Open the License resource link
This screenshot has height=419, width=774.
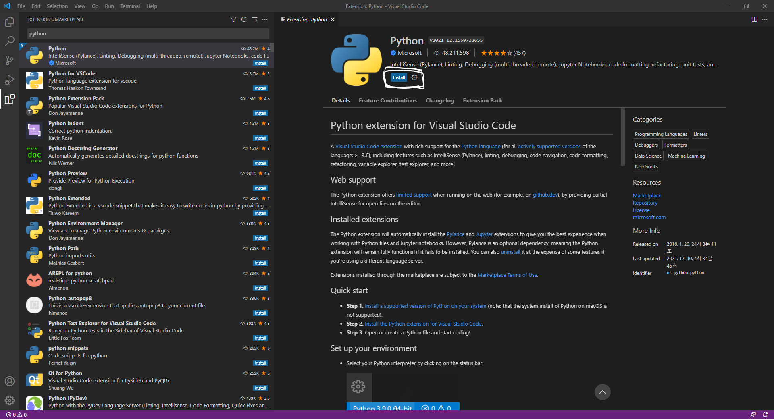tap(641, 210)
